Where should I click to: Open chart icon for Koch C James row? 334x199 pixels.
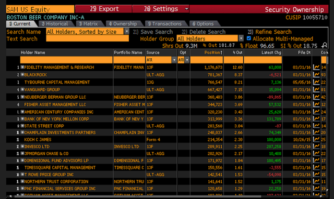pyautogui.click(x=316, y=140)
